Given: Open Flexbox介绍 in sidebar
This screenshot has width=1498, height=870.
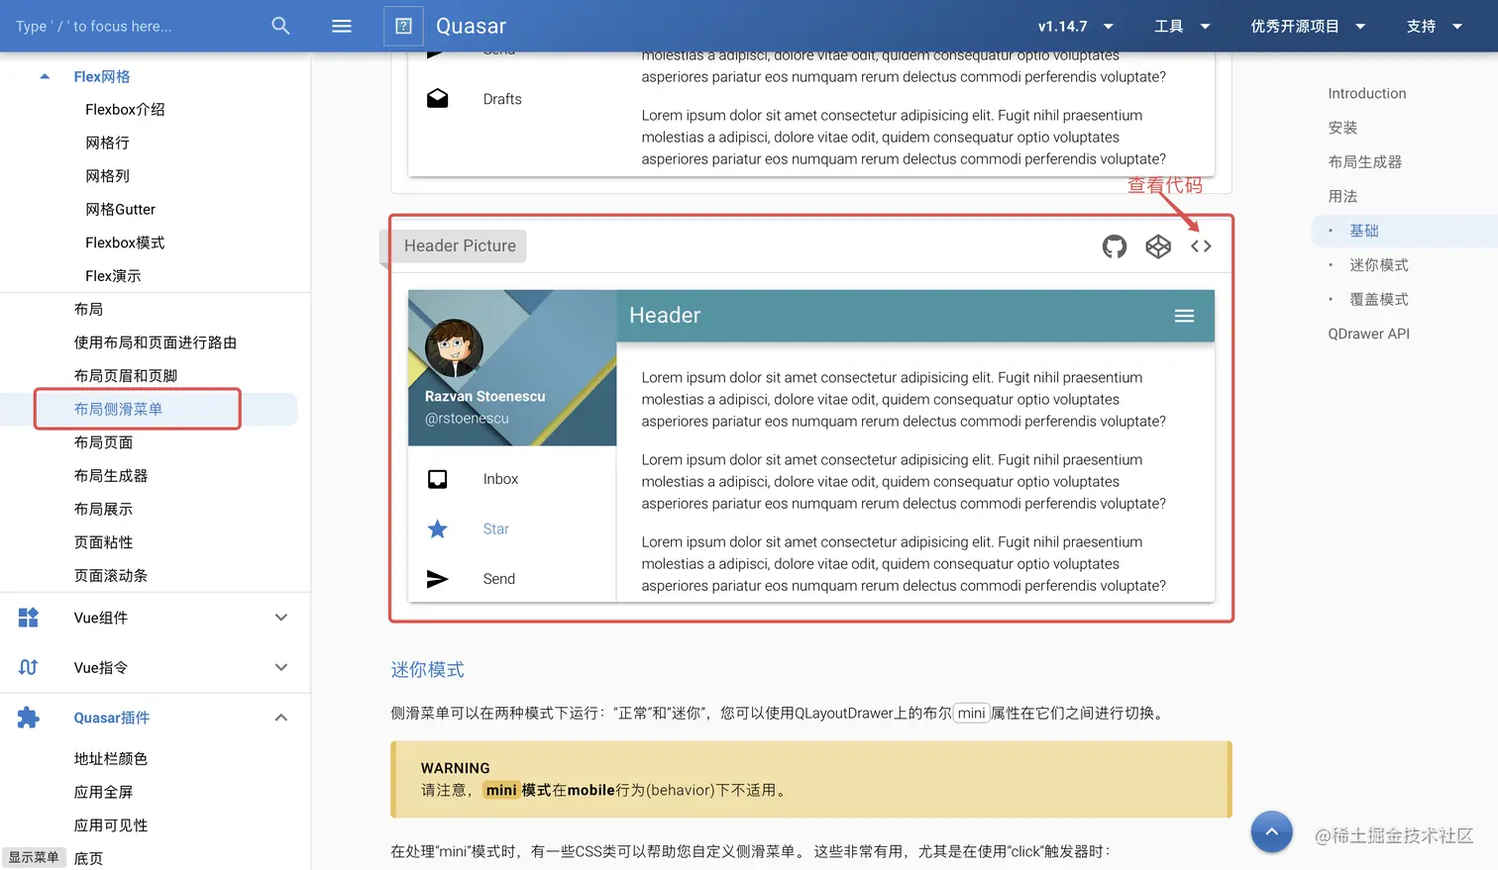Looking at the screenshot, I should pos(125,110).
